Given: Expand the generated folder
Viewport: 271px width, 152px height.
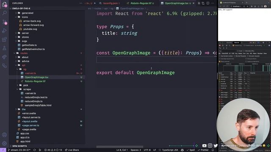Looking at the screenshot, I should (x=28, y=13).
